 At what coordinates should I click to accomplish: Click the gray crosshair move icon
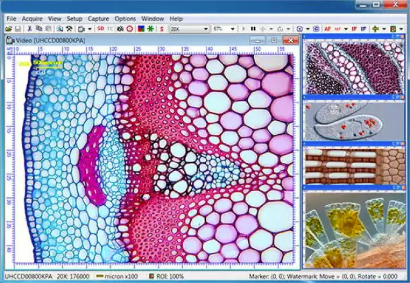pyautogui.click(x=263, y=29)
